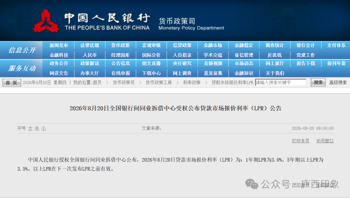Go to 下载中心 page
The width and height of the screenshot is (350, 198).
[151, 73]
